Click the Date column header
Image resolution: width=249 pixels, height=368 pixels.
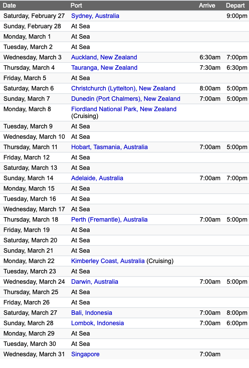(9, 6)
